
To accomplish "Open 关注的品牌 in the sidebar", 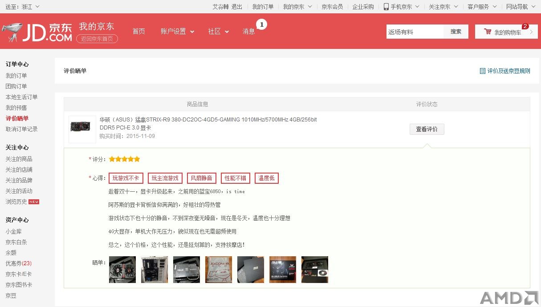I will (x=19, y=180).
